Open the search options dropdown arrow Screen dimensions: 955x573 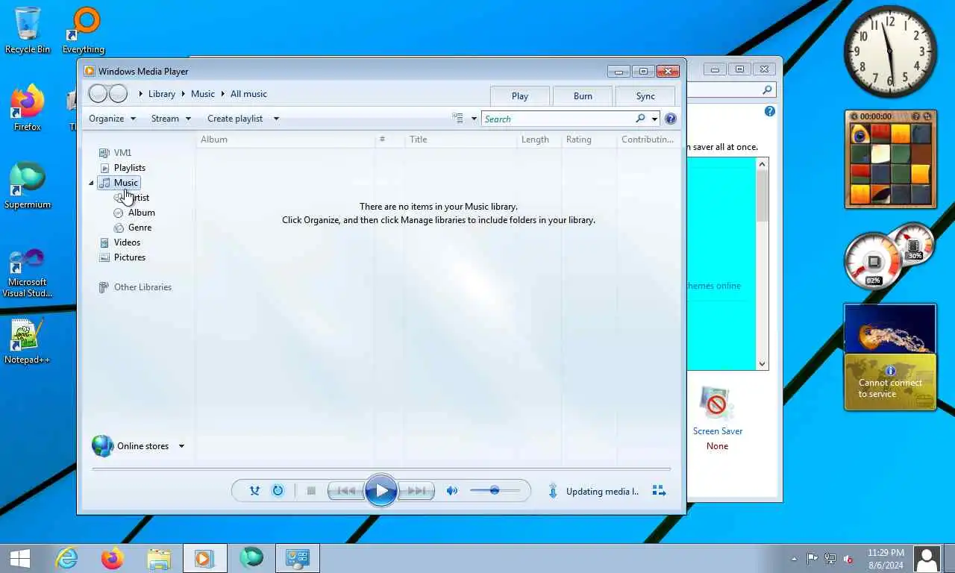[654, 119]
